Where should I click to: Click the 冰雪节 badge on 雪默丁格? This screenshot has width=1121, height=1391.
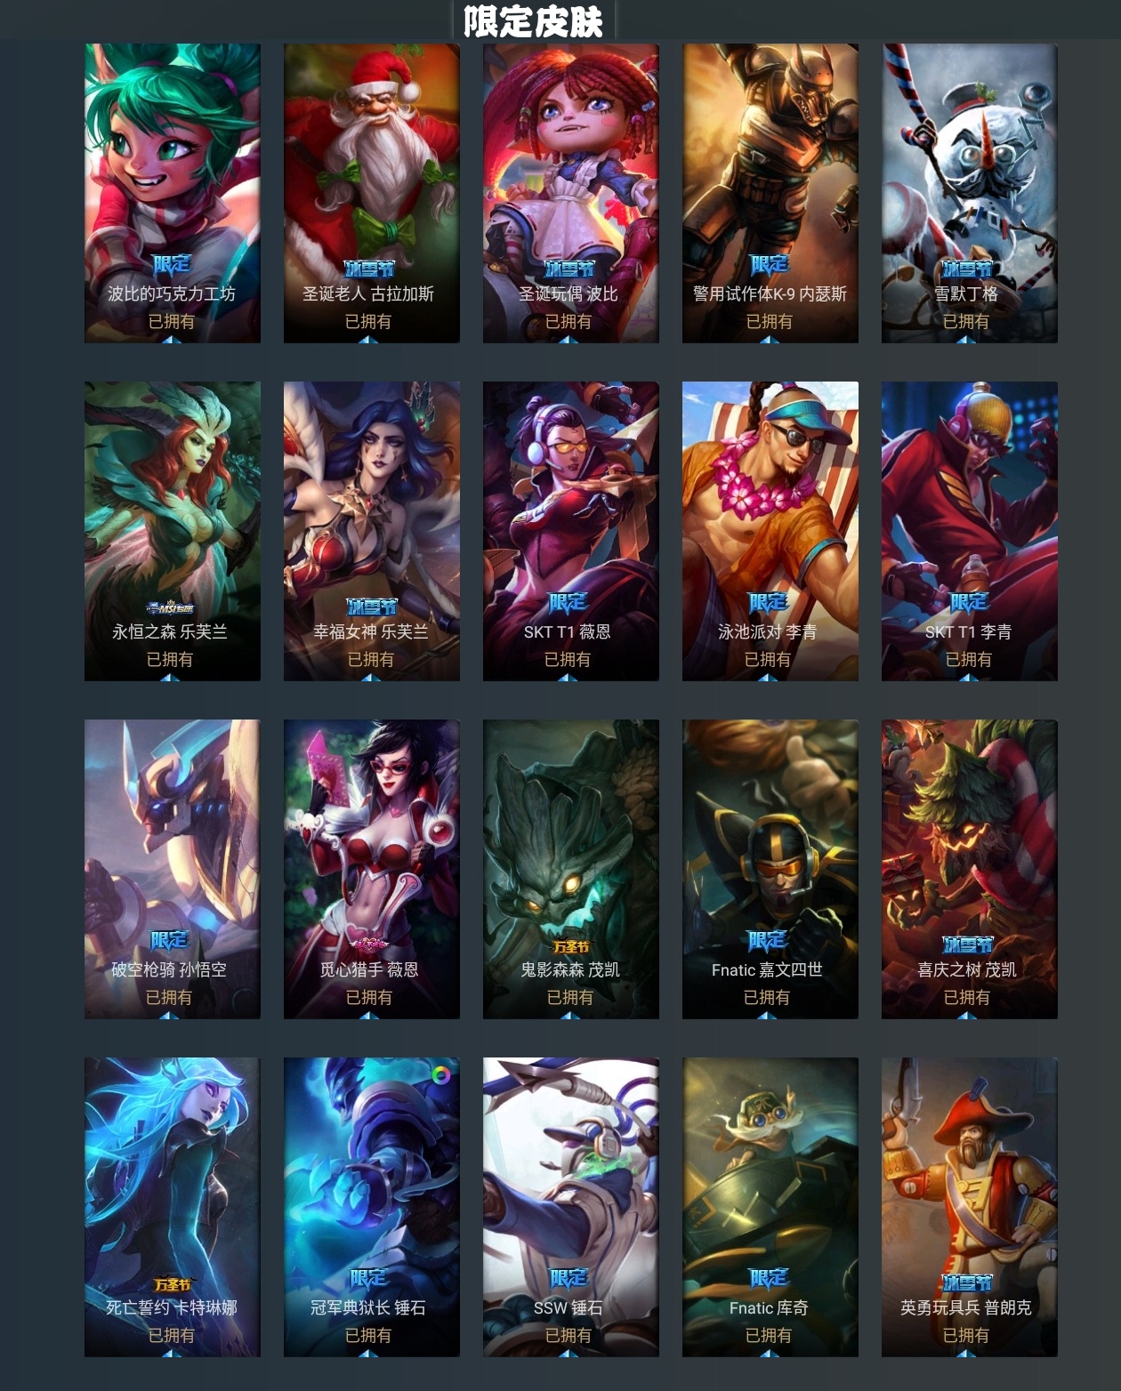tap(967, 268)
